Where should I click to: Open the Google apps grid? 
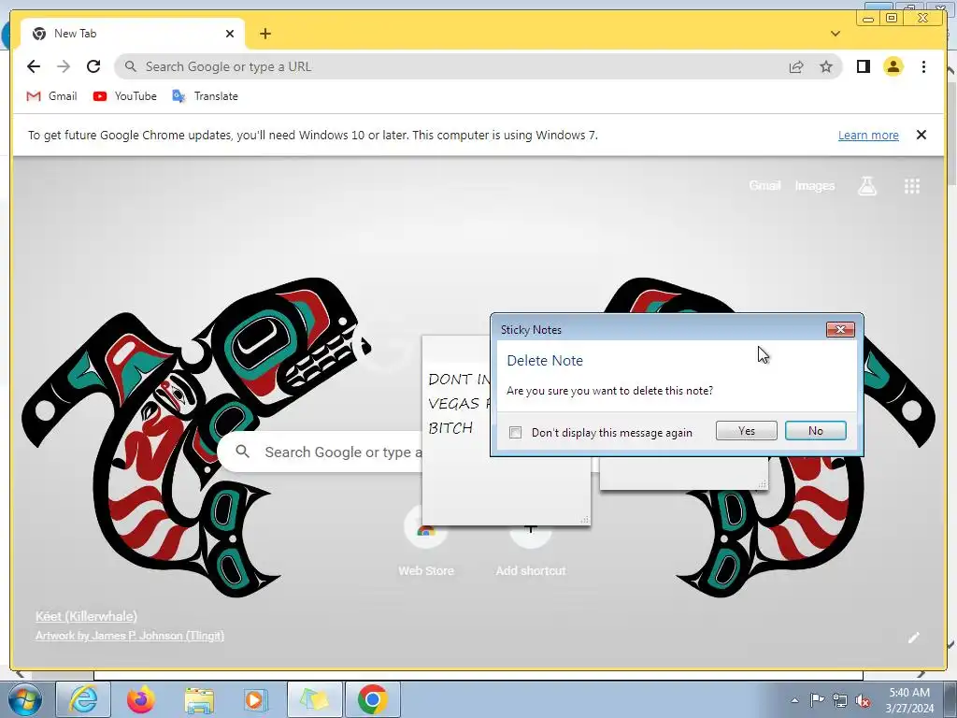click(x=911, y=186)
